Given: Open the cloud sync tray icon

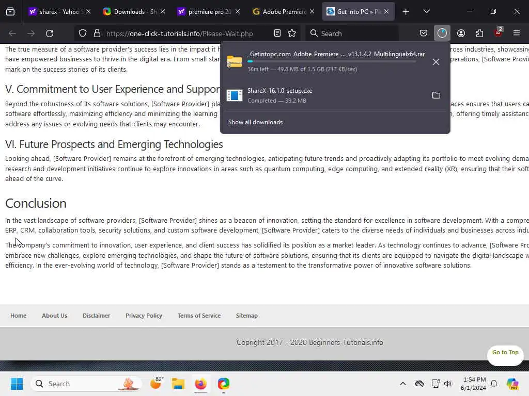Looking at the screenshot, I should 419,384.
